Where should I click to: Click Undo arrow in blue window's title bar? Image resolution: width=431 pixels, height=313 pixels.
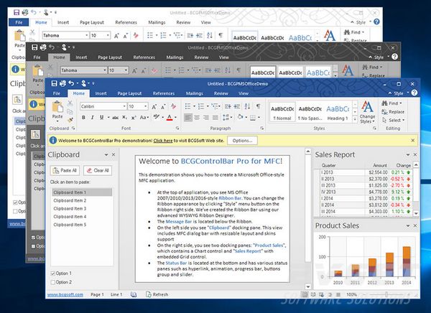71,83
